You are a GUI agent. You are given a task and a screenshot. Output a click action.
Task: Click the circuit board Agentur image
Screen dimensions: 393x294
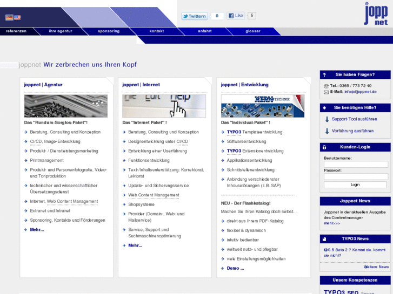point(66,106)
